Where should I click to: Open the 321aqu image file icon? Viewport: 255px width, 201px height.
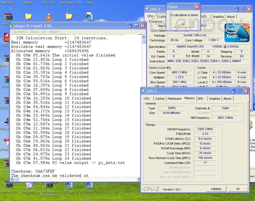pyautogui.click(x=69, y=185)
